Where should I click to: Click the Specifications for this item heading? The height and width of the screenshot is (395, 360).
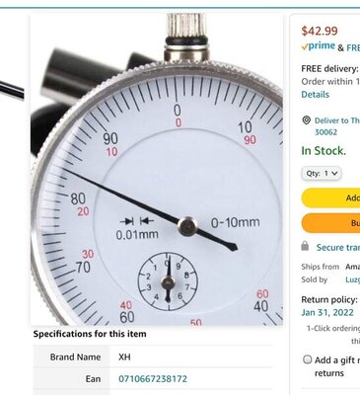[x=90, y=334]
